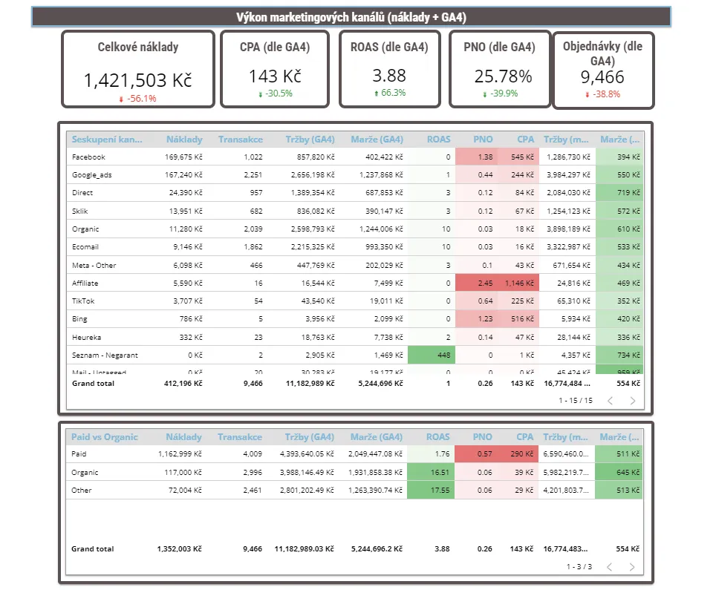Click the dashboard title Výkon marketingových kanálů

[x=351, y=17]
